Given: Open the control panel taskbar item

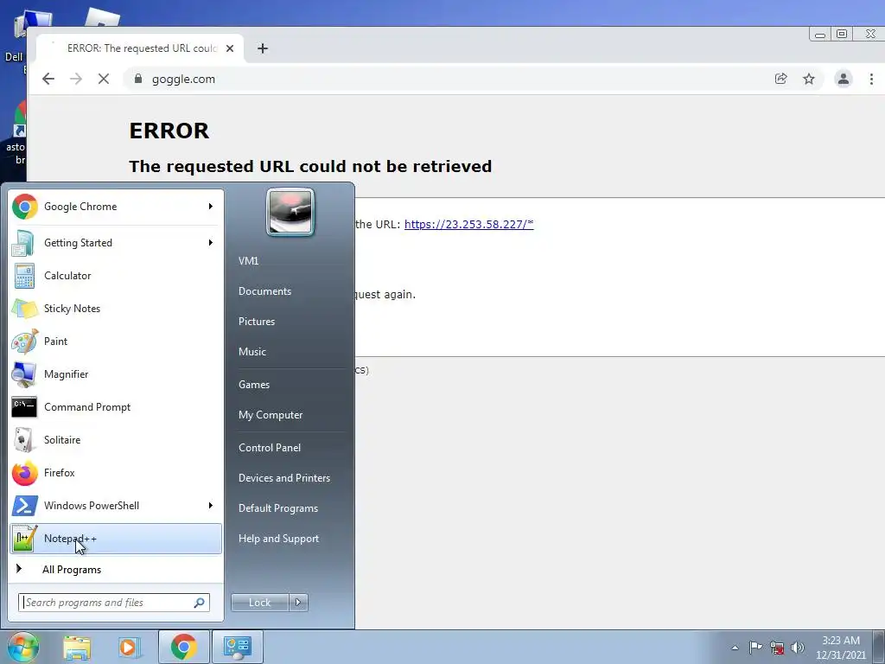Looking at the screenshot, I should (x=237, y=647).
